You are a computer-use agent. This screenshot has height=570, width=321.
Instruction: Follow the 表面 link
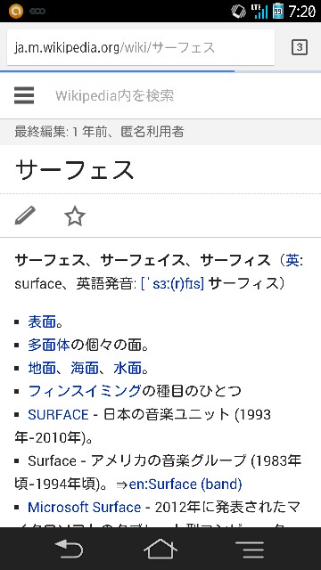[42, 322]
